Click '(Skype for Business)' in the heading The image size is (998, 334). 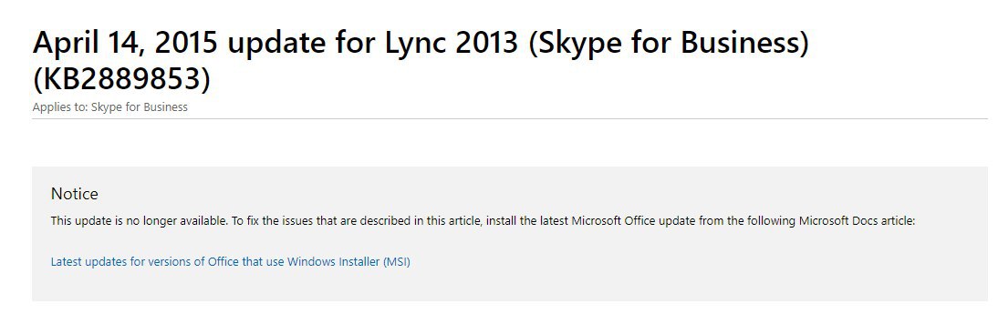tap(669, 43)
